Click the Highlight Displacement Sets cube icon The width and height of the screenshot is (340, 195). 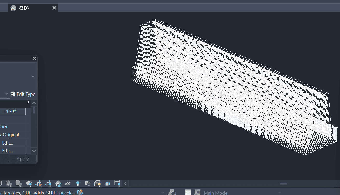107,184
